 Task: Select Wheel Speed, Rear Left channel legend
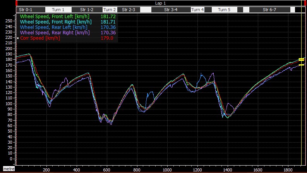pos(54,27)
